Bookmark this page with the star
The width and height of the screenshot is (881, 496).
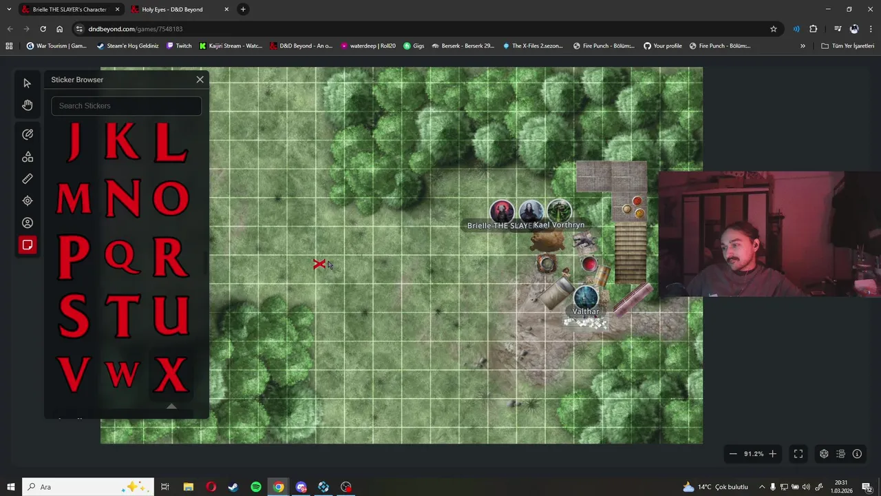point(774,29)
